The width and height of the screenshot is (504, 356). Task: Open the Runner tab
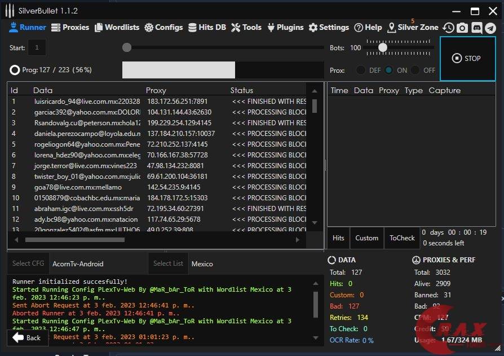pos(27,27)
